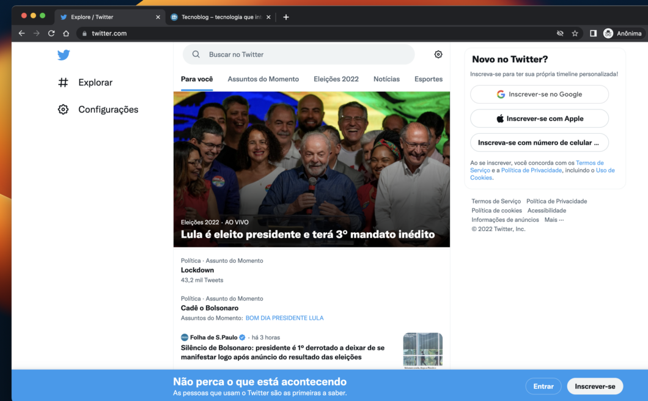Click the Anônima incognito profile icon
648x401 pixels.
pyautogui.click(x=608, y=33)
